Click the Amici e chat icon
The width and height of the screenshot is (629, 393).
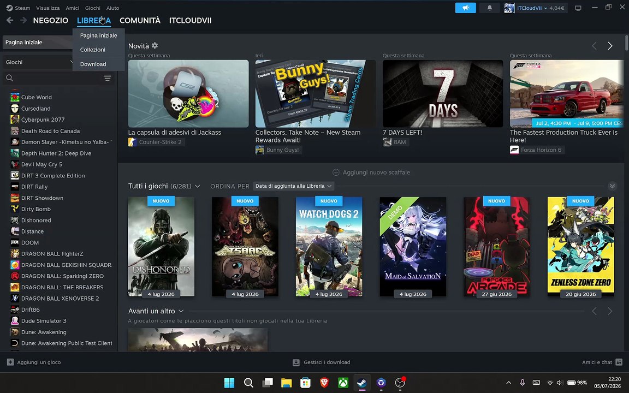(x=619, y=362)
